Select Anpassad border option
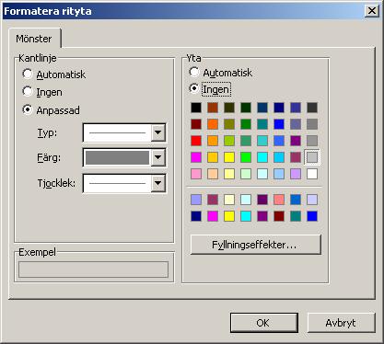Viewport: 384px width, 344px height. [x=28, y=109]
